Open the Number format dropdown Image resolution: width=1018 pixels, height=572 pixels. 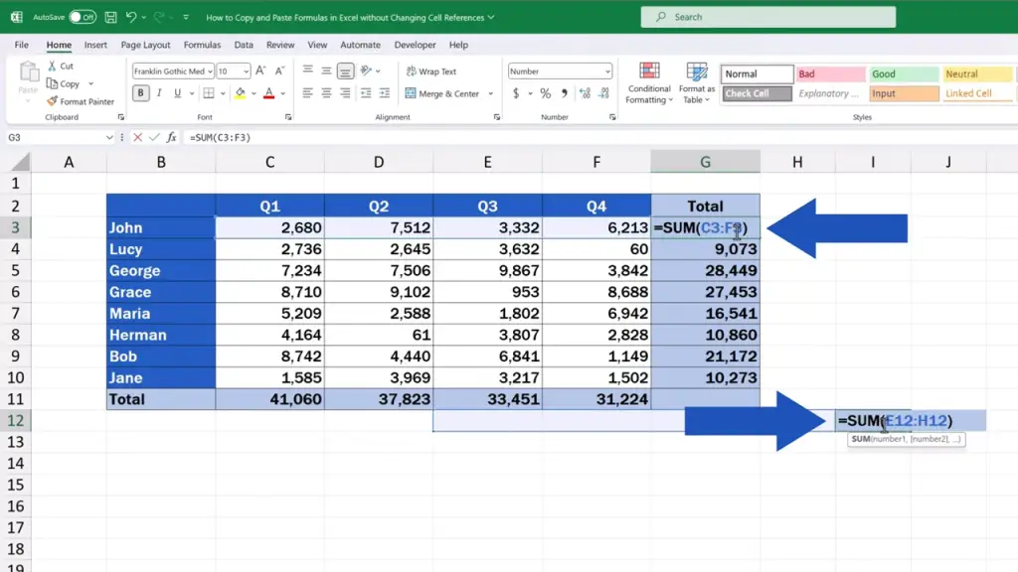607,71
